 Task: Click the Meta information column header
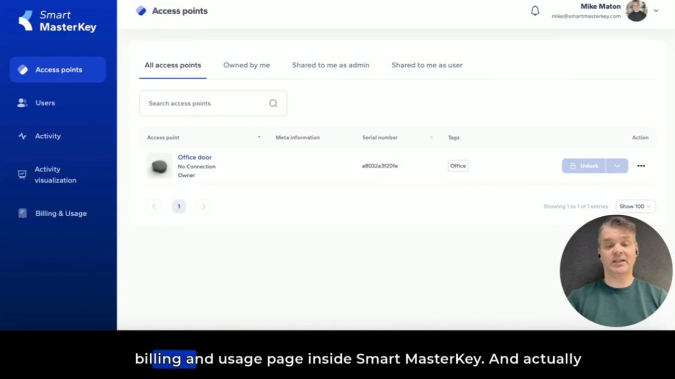click(x=297, y=137)
